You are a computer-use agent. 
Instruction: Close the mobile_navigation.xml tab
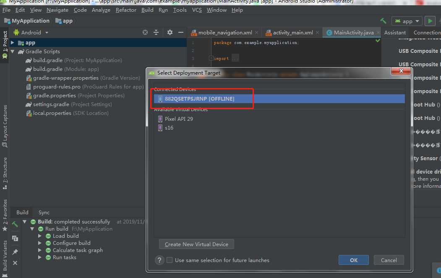256,33
